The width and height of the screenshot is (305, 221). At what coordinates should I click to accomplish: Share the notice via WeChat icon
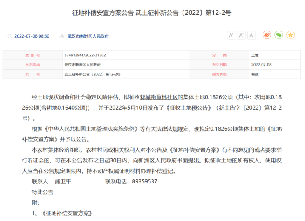click(x=279, y=35)
